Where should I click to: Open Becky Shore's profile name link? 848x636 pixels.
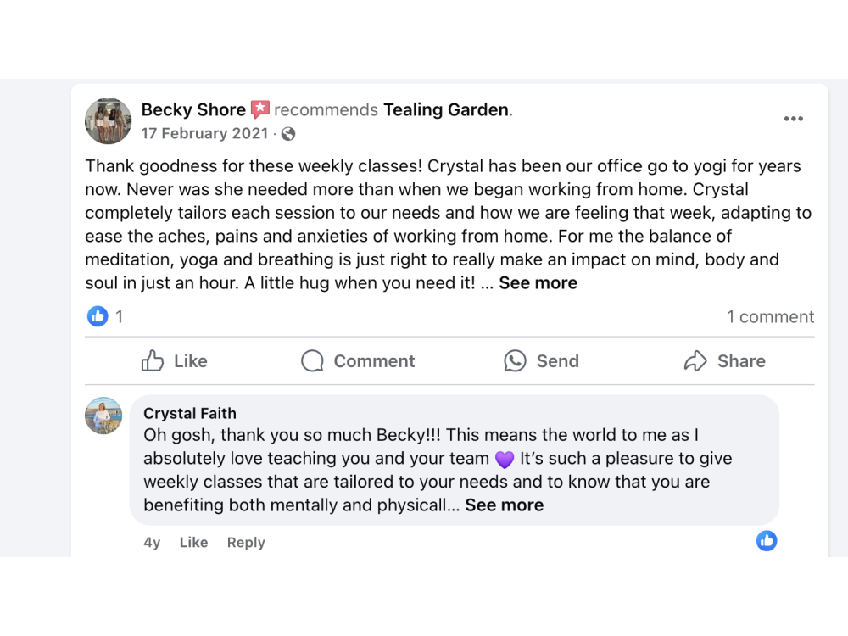click(193, 109)
